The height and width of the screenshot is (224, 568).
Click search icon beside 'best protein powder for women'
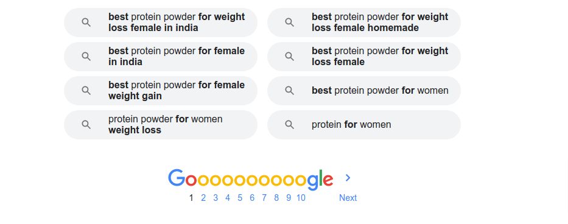(x=289, y=91)
